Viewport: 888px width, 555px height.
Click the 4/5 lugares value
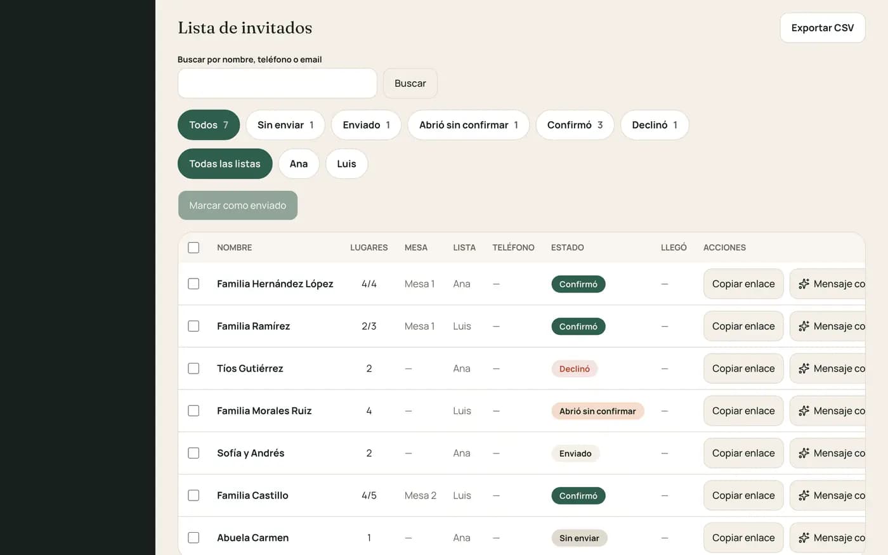pos(369,495)
